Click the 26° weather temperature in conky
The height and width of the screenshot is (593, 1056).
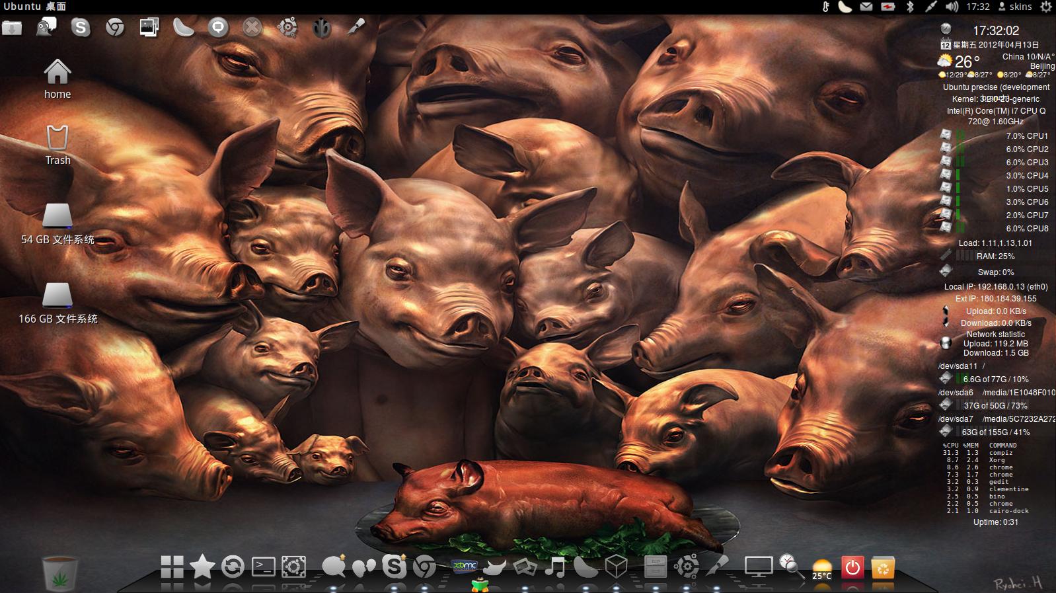tap(967, 61)
